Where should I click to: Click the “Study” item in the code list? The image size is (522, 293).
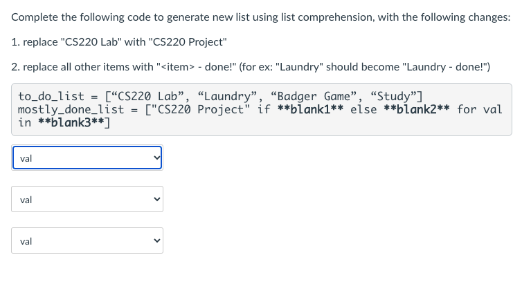tap(395, 96)
